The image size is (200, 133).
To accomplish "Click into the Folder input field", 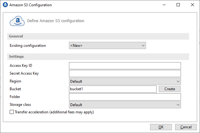I will point(125,97).
